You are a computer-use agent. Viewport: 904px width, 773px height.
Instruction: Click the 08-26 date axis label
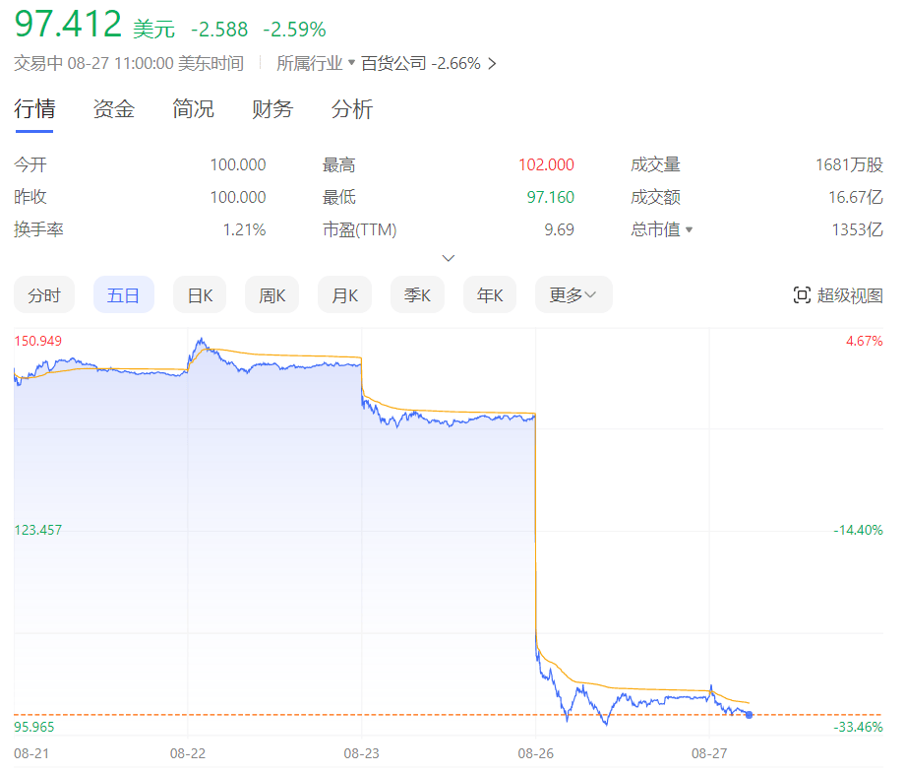click(535, 753)
